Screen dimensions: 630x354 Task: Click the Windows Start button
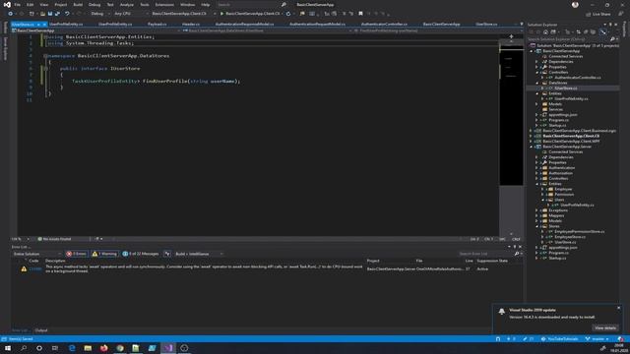click(x=8, y=348)
